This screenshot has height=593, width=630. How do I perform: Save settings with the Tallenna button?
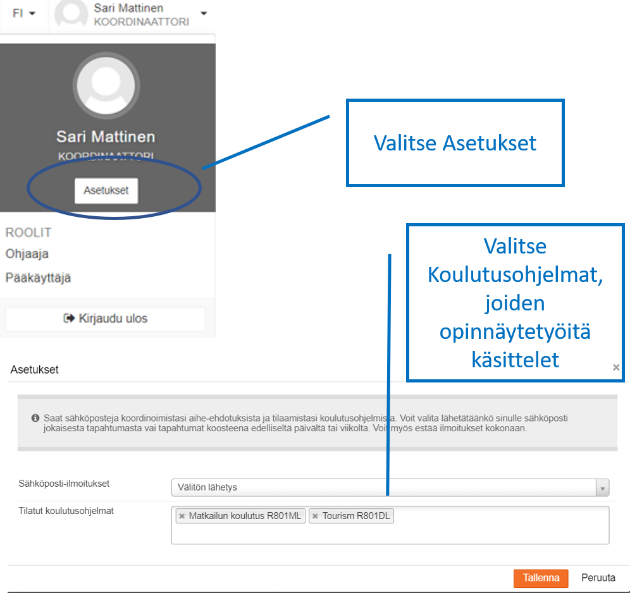[x=541, y=578]
